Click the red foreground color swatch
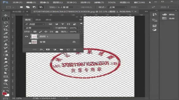179x100 pixels. pos(4,94)
